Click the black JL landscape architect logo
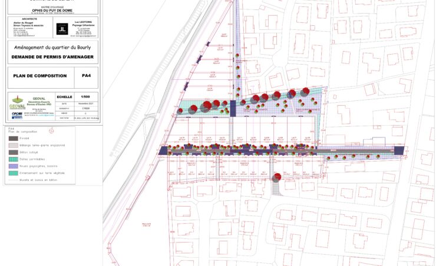 61,29
